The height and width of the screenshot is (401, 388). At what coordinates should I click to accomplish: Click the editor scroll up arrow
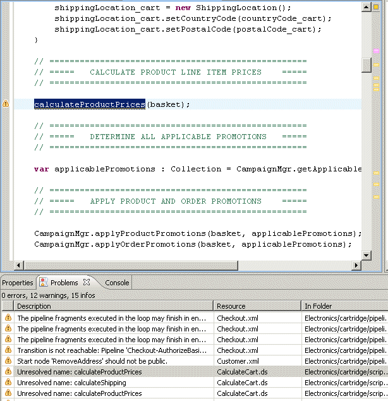pos(367,6)
